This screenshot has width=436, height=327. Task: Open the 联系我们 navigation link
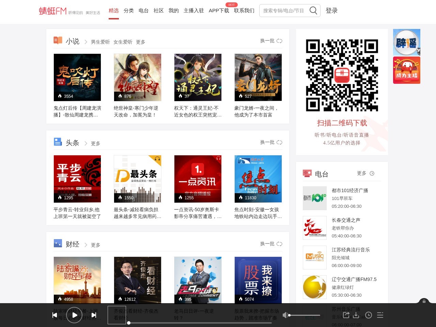coord(244,11)
